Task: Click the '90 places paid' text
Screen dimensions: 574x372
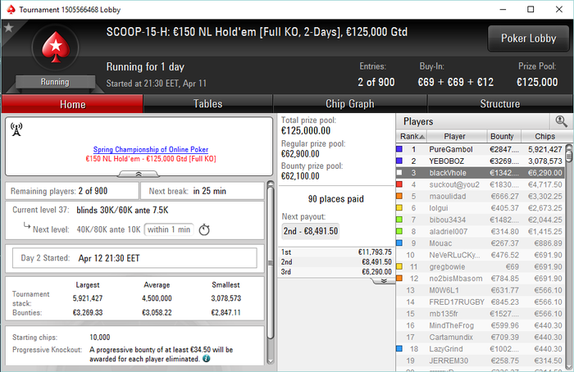Action: [335, 199]
